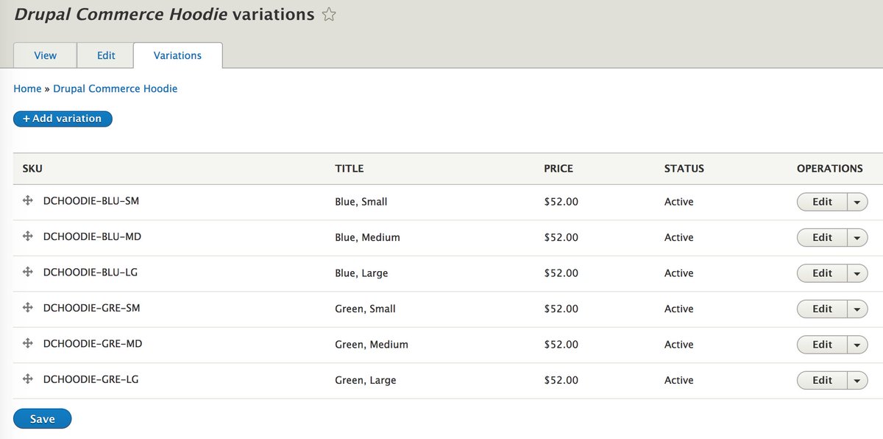
Task: Click drag handle icon for DCHOODIE-BLU-LG
Action: click(x=28, y=272)
